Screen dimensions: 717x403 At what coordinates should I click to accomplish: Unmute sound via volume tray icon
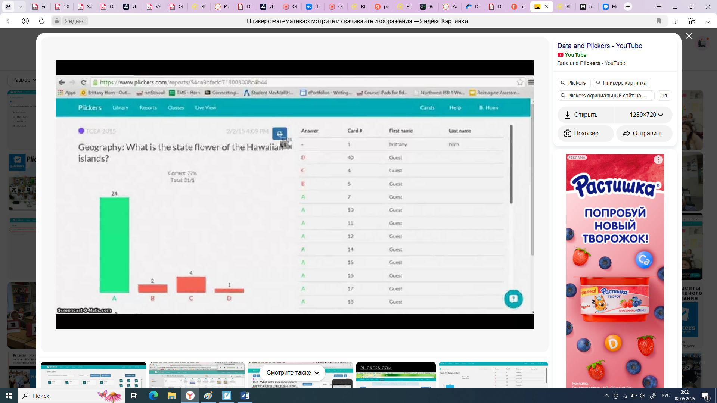click(642, 396)
